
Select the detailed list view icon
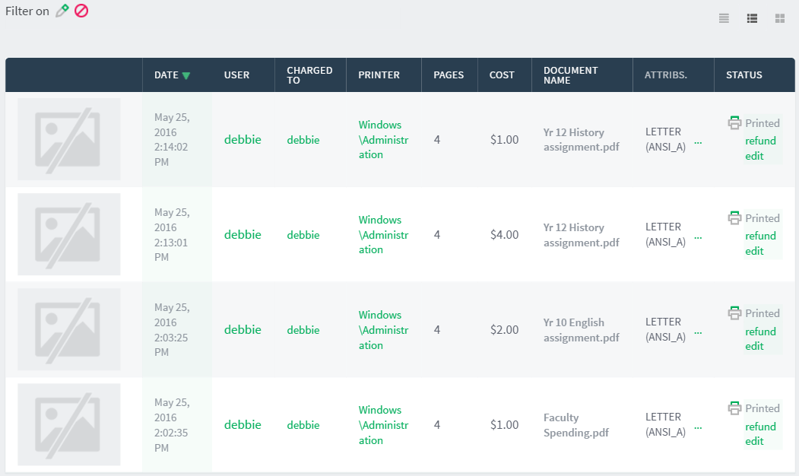click(x=752, y=18)
